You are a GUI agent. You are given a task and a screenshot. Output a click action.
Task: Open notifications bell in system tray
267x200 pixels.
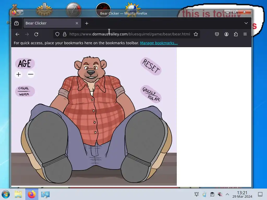tap(197, 194)
